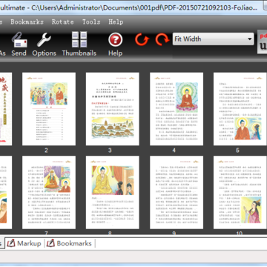267x267 pixels.
Task: Rotate page clockwise with orange arrow
Action: tap(162, 39)
